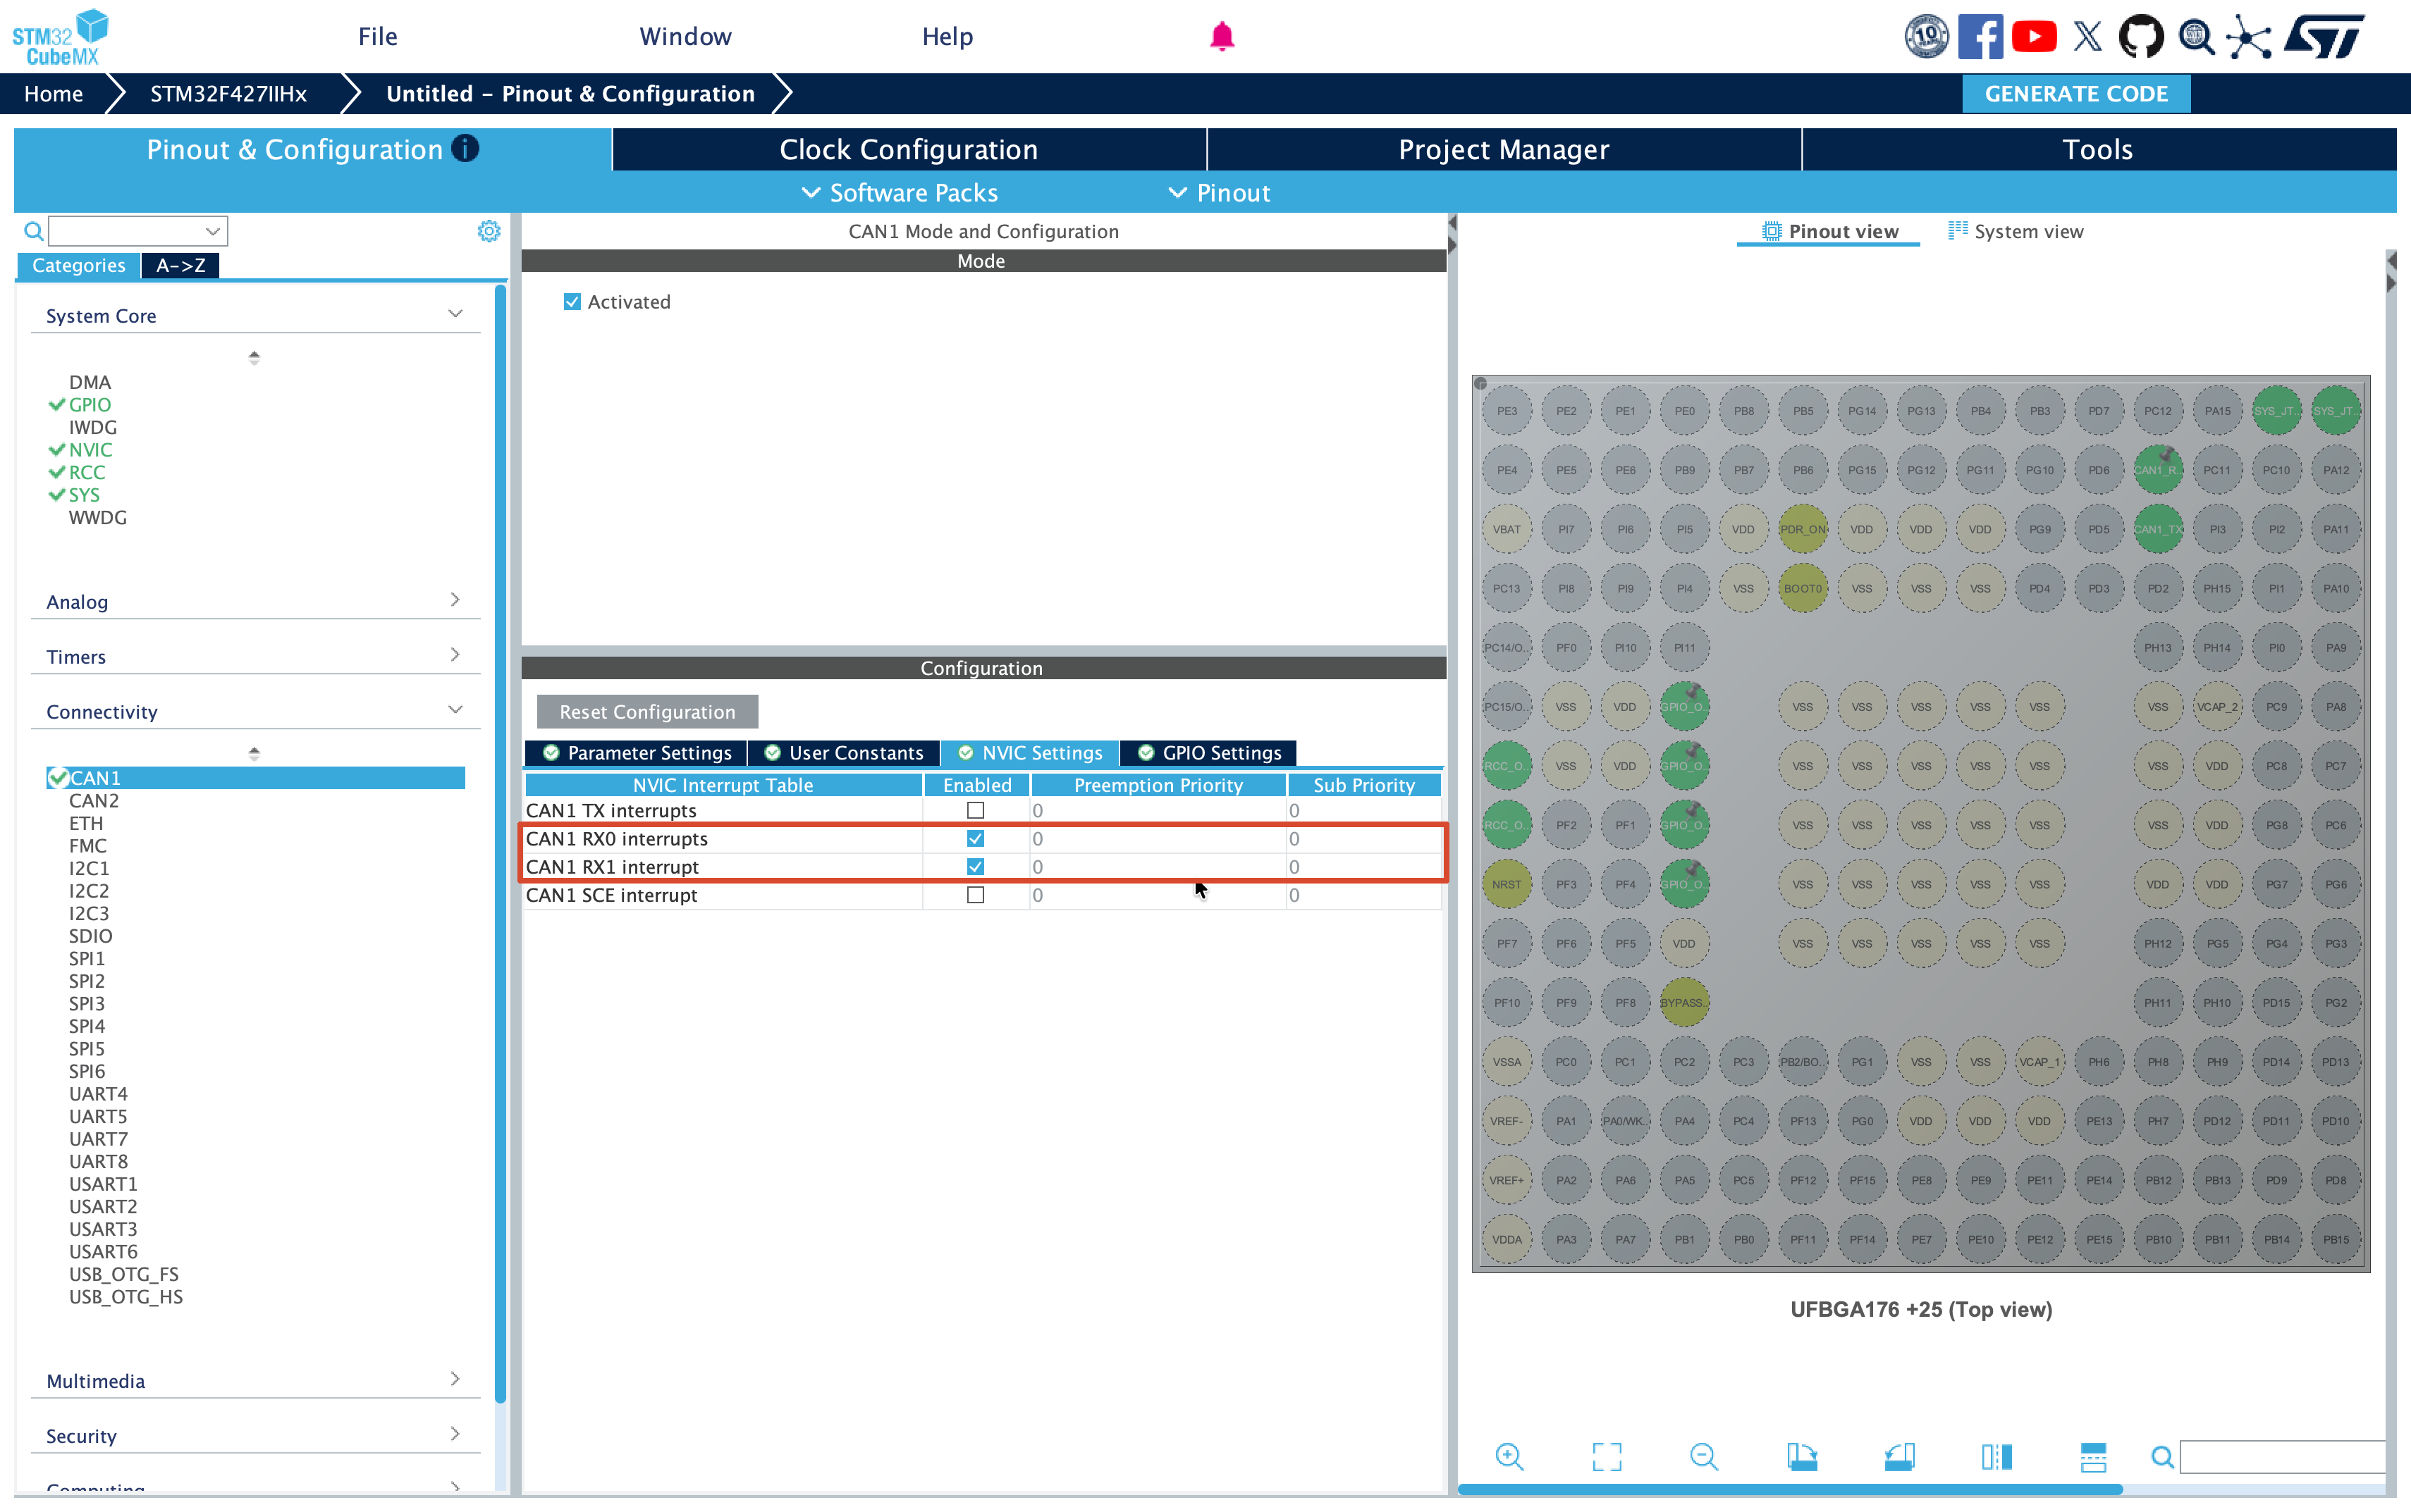Disable CAN1 RX1 interrupt checkbox
Viewport: 2411px width, 1512px height.
[976, 866]
